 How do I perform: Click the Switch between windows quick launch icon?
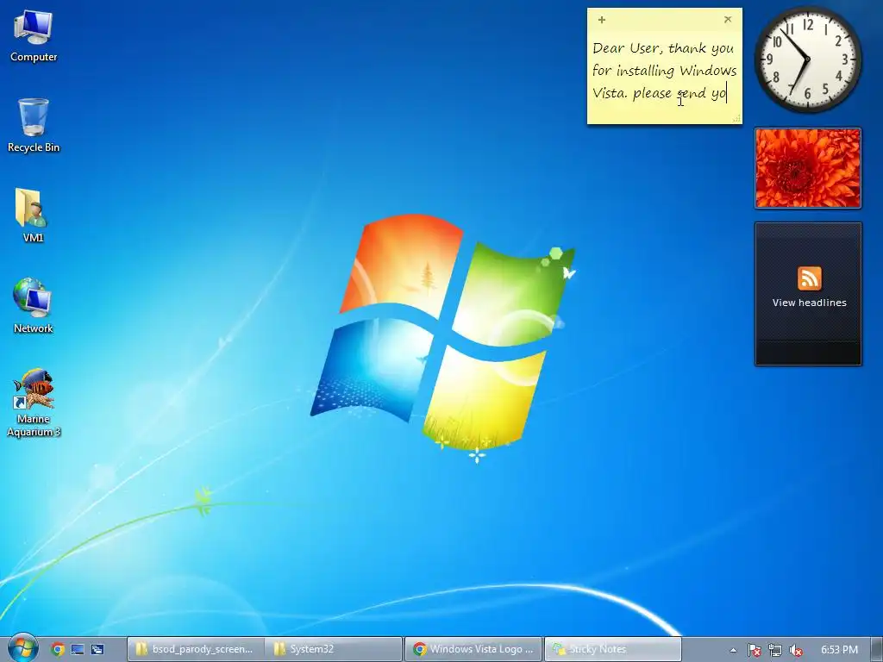point(97,649)
